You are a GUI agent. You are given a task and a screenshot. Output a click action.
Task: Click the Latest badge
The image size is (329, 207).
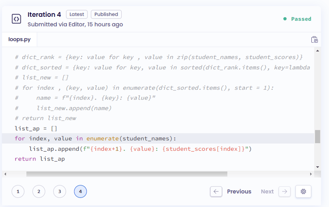tap(76, 14)
